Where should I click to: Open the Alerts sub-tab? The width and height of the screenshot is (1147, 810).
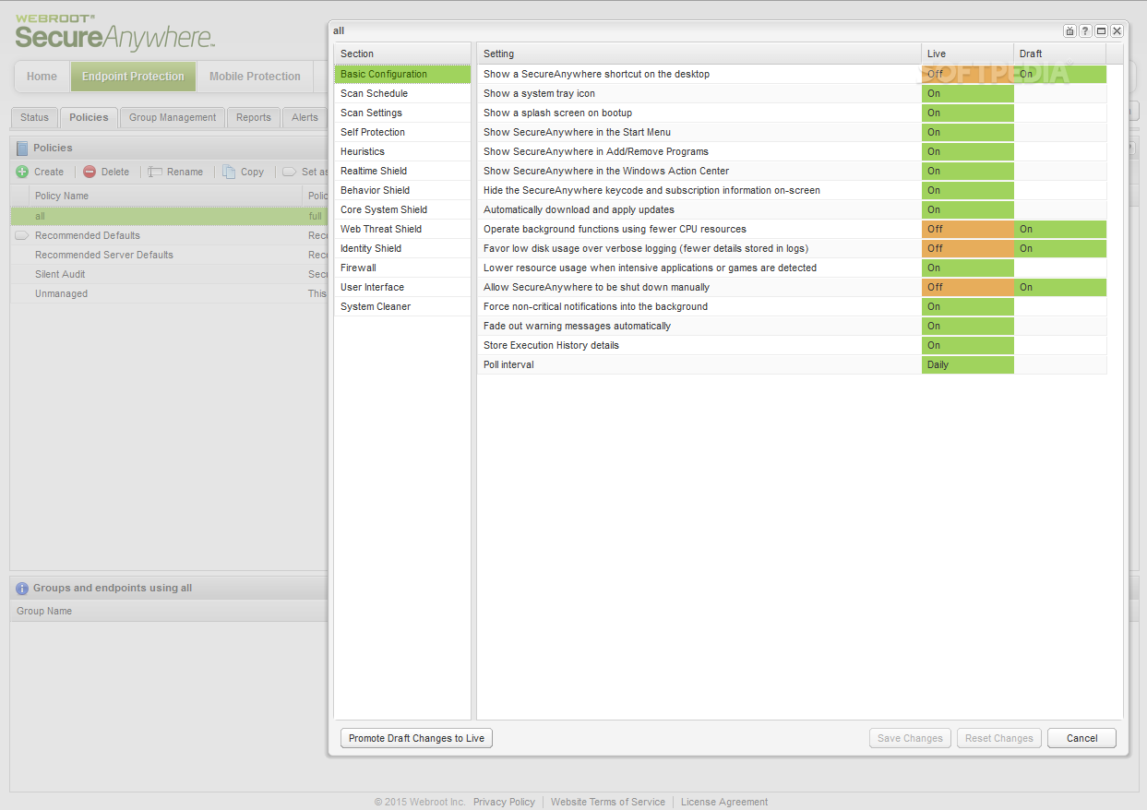pyautogui.click(x=305, y=117)
